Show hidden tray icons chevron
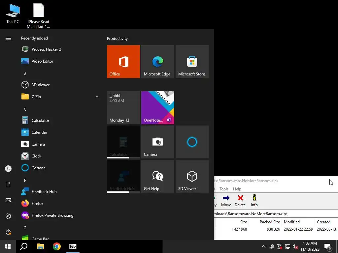This screenshot has width=338, height=253. click(x=263, y=246)
